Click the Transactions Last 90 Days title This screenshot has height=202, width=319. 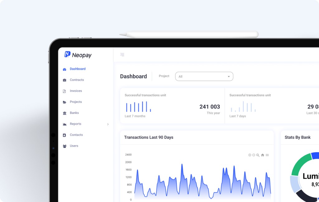(149, 137)
